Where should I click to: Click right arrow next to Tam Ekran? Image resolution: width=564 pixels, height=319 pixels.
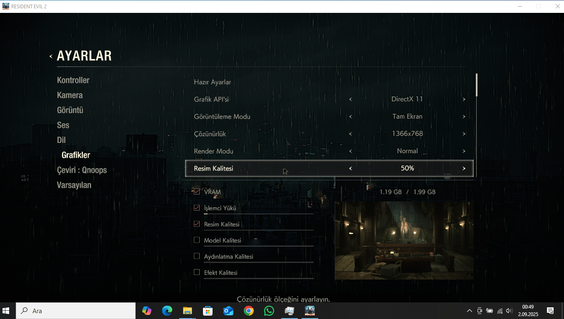click(x=464, y=117)
